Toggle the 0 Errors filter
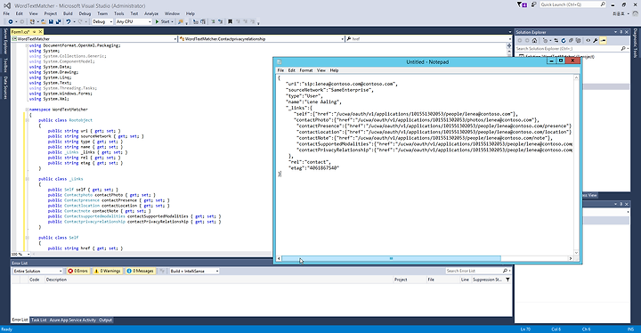 click(77, 271)
